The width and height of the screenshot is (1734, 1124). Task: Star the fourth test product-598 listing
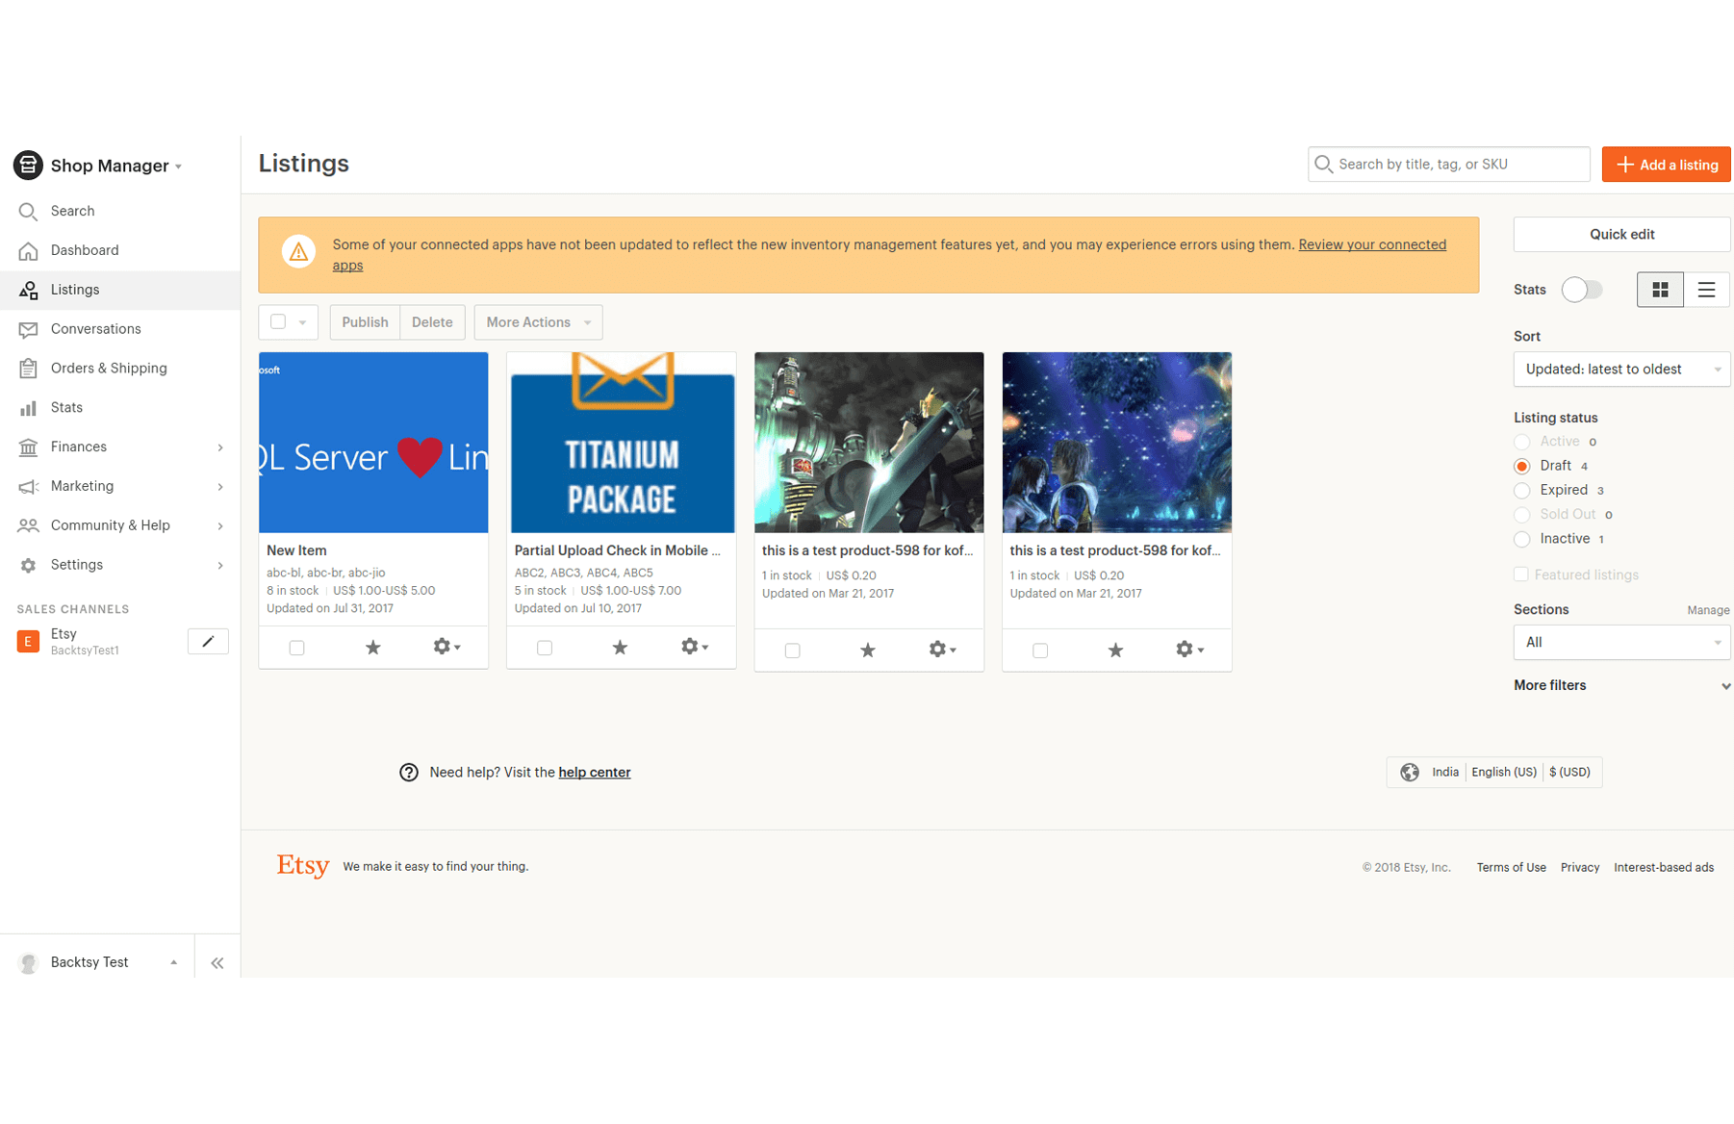(x=1115, y=651)
